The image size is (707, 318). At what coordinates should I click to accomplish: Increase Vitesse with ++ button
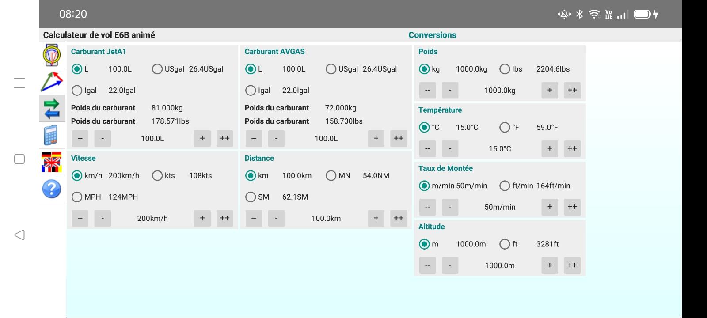pyautogui.click(x=225, y=218)
